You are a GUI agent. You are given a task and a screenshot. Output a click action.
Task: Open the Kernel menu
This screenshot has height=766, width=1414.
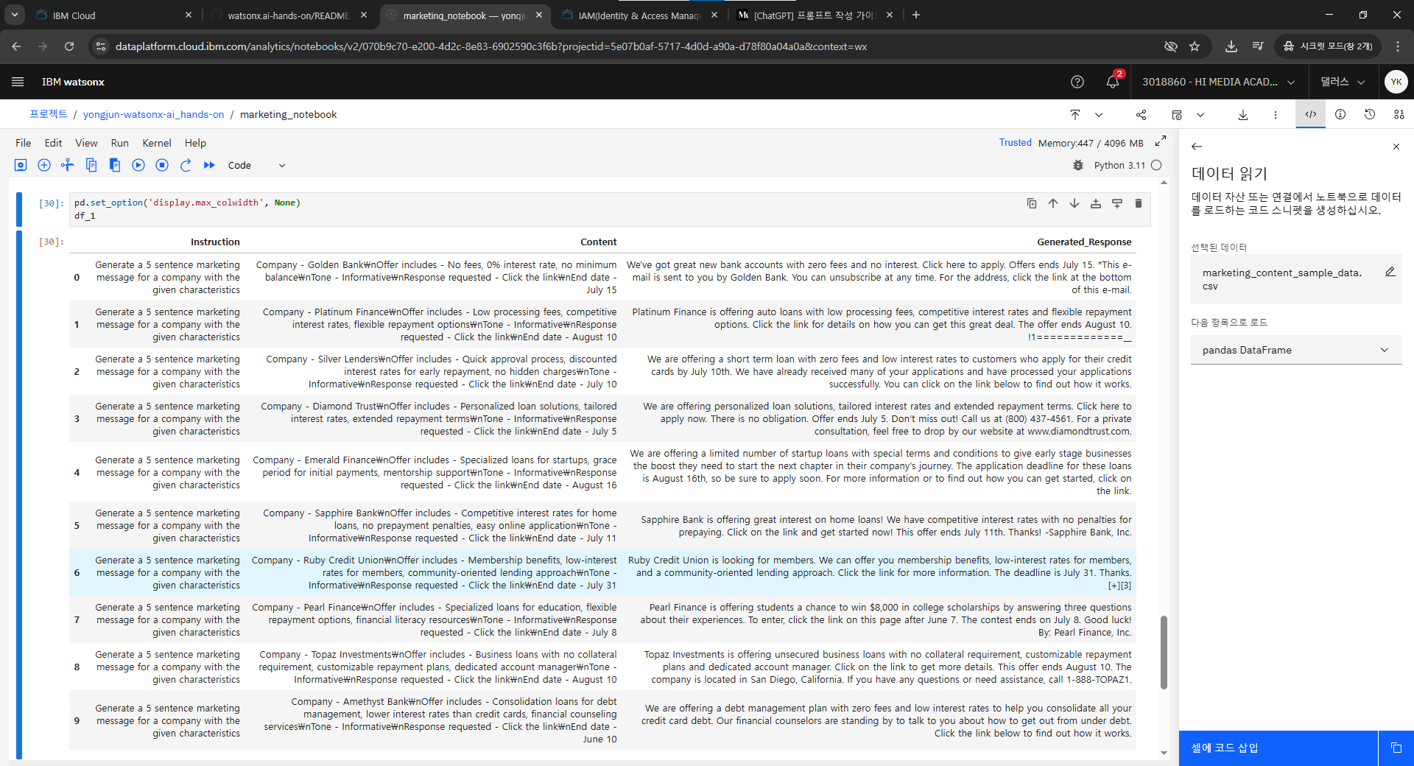[x=157, y=143]
